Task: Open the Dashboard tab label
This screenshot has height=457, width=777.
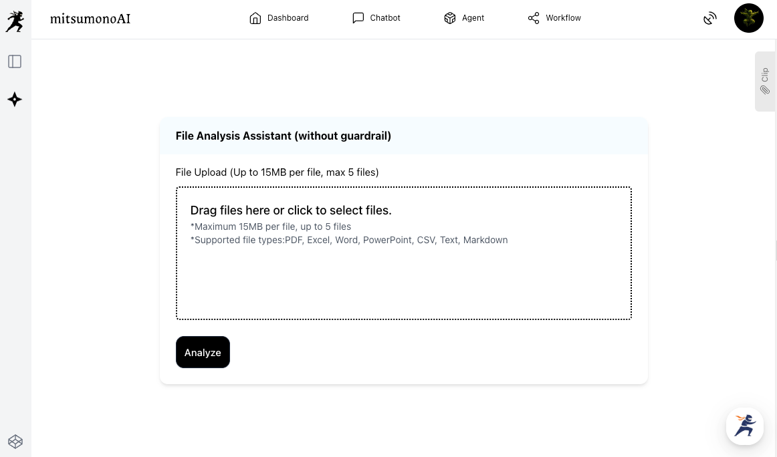Action: pyautogui.click(x=288, y=18)
